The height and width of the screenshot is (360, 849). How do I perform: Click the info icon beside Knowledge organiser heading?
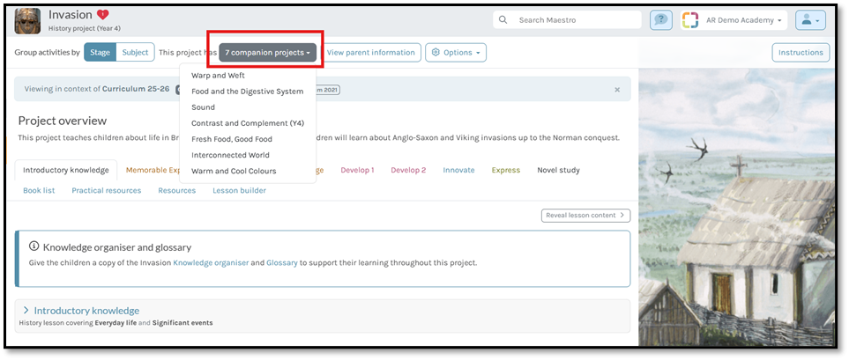coord(34,246)
